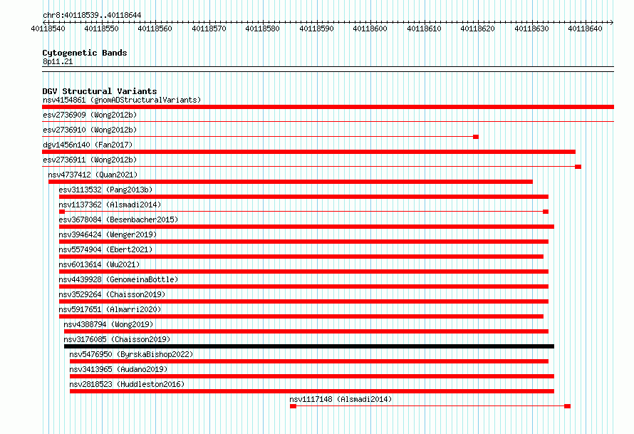Click ruler position 40118560
Screen dimensions: 634x434
click(x=155, y=29)
